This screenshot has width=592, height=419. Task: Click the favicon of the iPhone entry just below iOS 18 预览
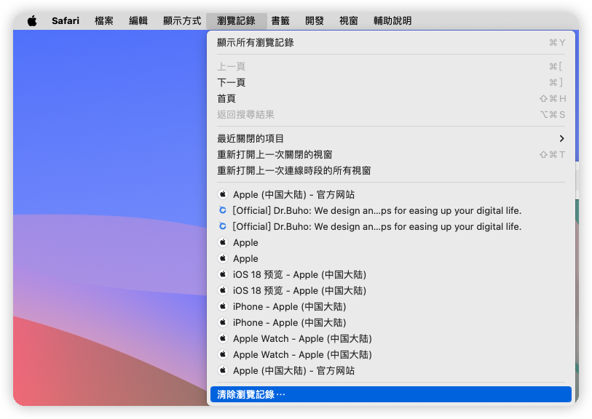[223, 307]
